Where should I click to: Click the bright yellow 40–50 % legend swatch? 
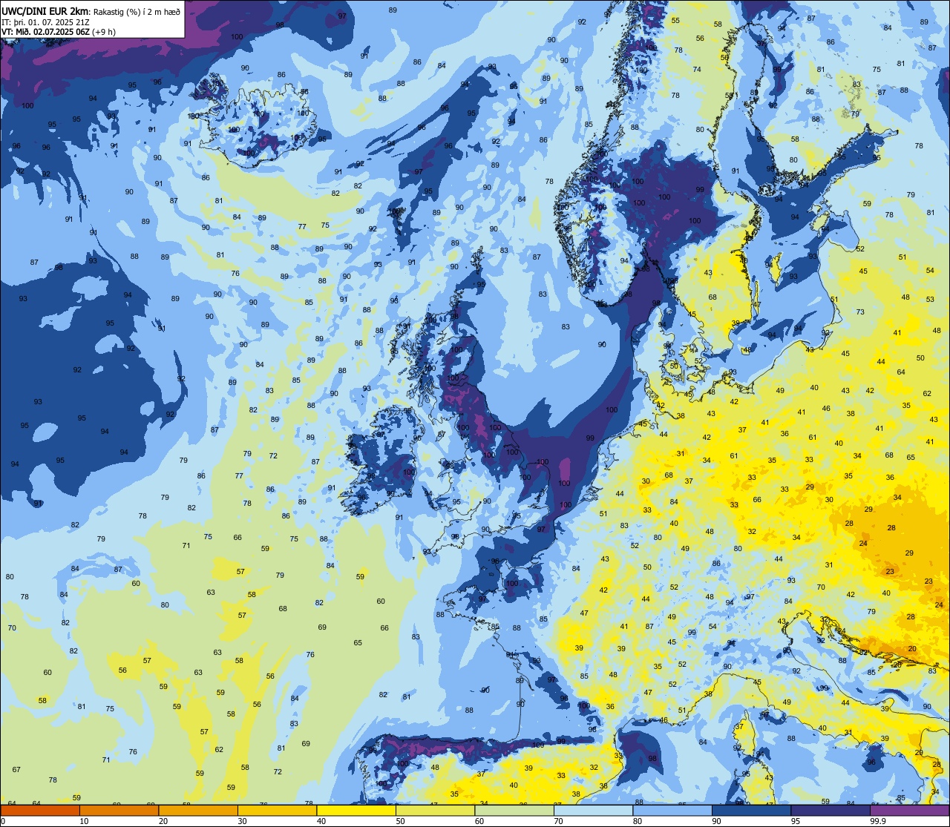(x=356, y=811)
